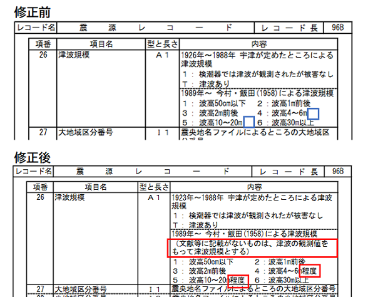The image size is (368, 297).
Task: Select the blue box after 波高4～6m
Action: (x=313, y=114)
